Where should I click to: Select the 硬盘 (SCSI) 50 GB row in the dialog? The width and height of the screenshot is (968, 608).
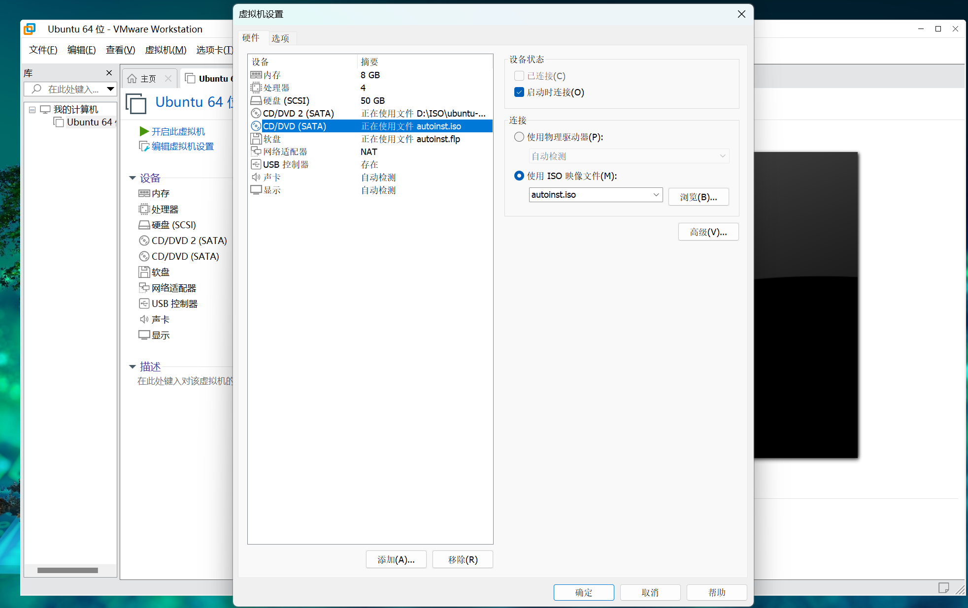click(370, 100)
